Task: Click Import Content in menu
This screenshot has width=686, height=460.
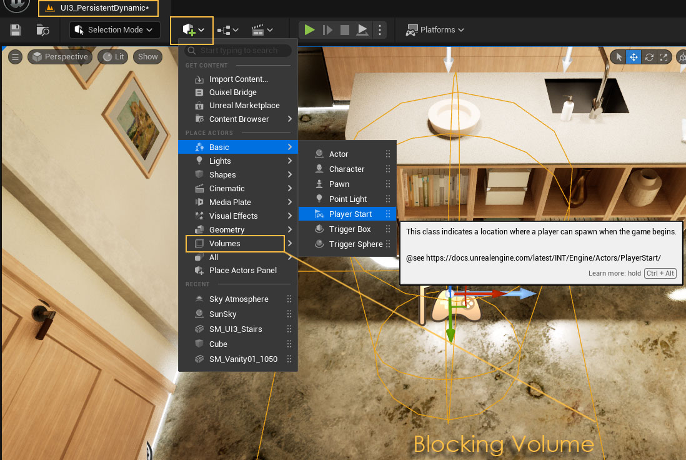Action: [x=238, y=79]
